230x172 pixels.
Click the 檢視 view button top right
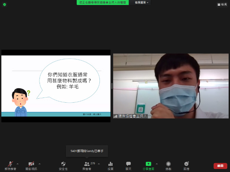coord(222,4)
